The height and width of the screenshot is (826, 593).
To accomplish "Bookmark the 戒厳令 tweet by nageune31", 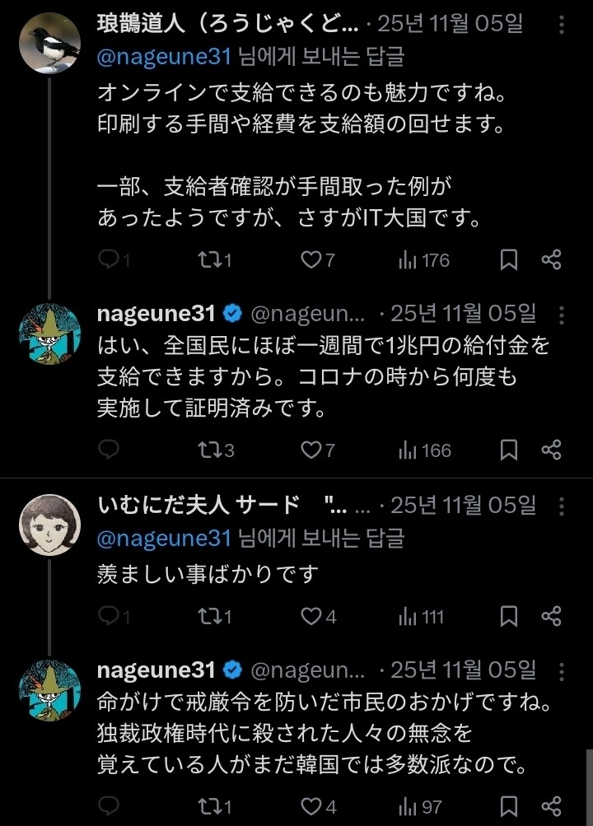I will 509,805.
